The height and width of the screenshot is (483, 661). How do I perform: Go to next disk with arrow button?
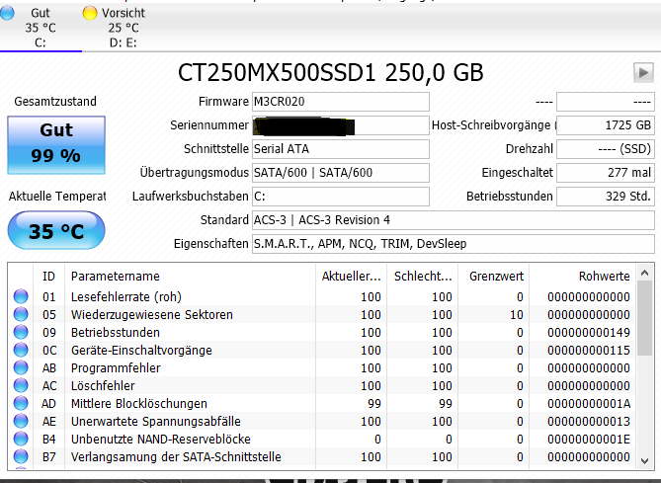point(643,73)
